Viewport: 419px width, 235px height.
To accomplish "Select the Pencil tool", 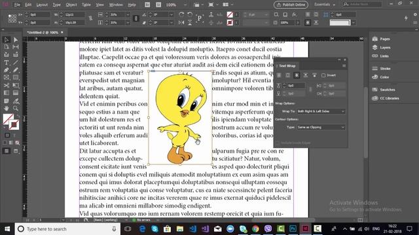I will tap(16, 70).
